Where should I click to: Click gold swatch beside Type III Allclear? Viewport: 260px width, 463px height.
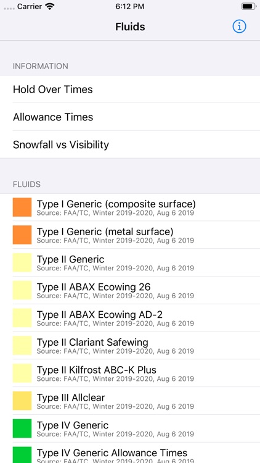(22, 401)
